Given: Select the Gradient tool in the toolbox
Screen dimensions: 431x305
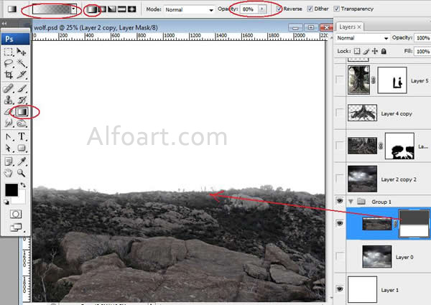Looking at the screenshot, I should click(22, 111).
